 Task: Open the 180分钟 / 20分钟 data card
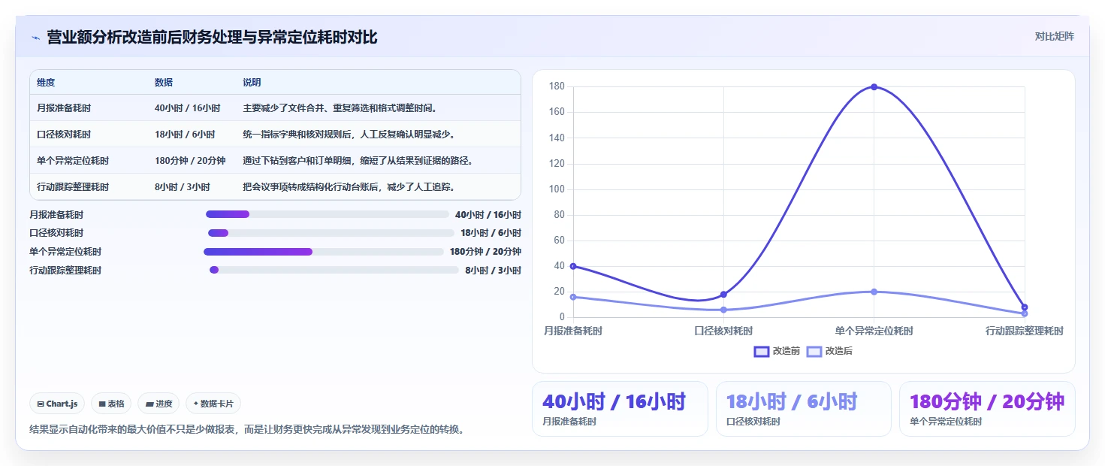(987, 409)
